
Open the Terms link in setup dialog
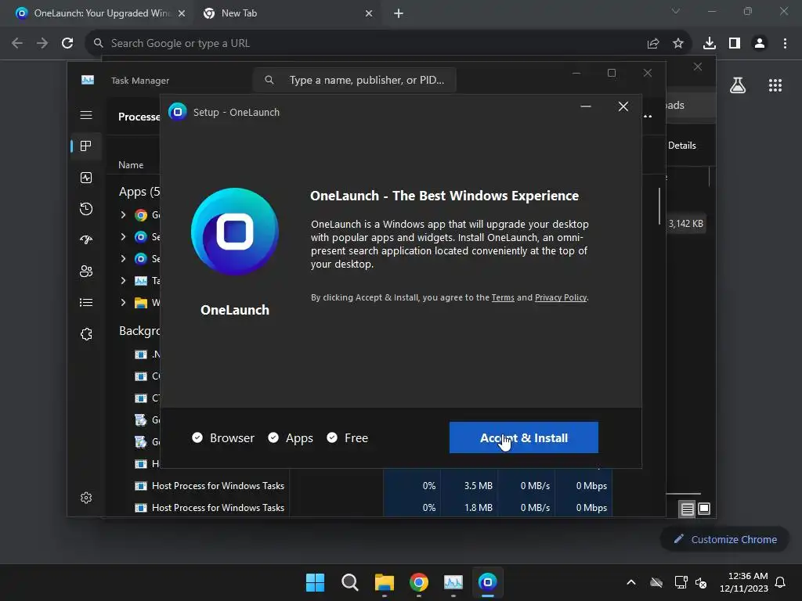(503, 297)
